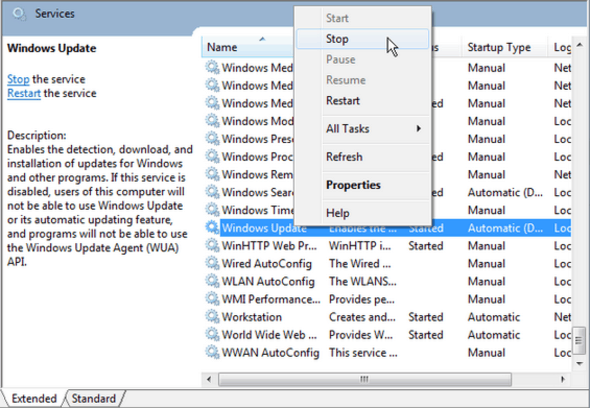Screen dimensions: 590x408
Task: Choose Stop from the context menu
Action: 362,39
